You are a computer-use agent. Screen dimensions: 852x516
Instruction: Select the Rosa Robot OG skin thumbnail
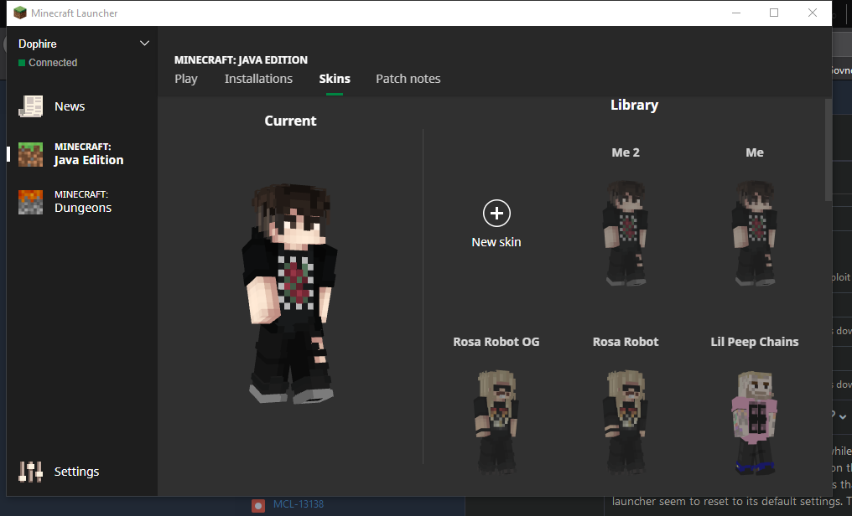496,422
